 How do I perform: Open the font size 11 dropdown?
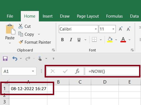(x=113, y=29)
